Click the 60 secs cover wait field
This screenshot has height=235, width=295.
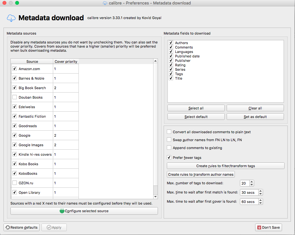249,202
